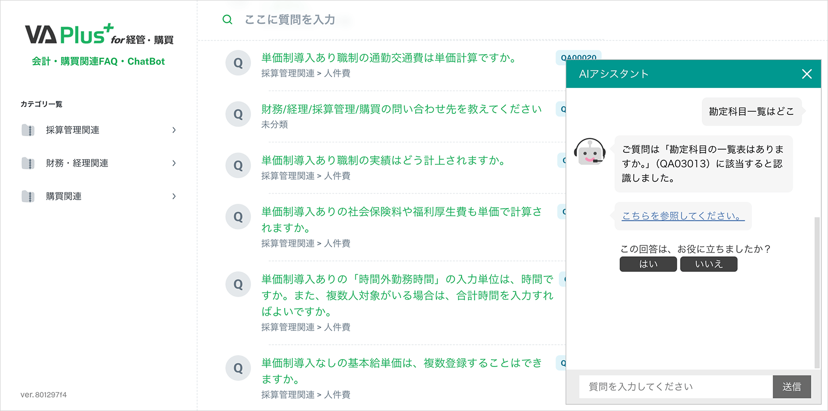
Task: Click the chat message input field
Action: (x=675, y=387)
